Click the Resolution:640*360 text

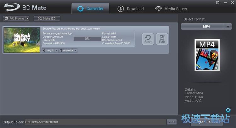(x=53, y=43)
